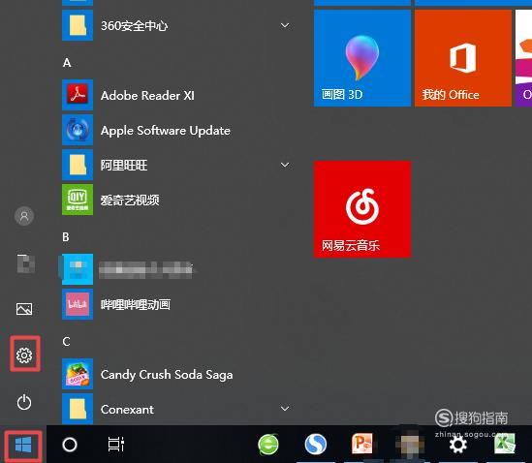The height and width of the screenshot is (463, 532).
Task: Click the 360安全中心 folder icon
Action: [x=78, y=25]
